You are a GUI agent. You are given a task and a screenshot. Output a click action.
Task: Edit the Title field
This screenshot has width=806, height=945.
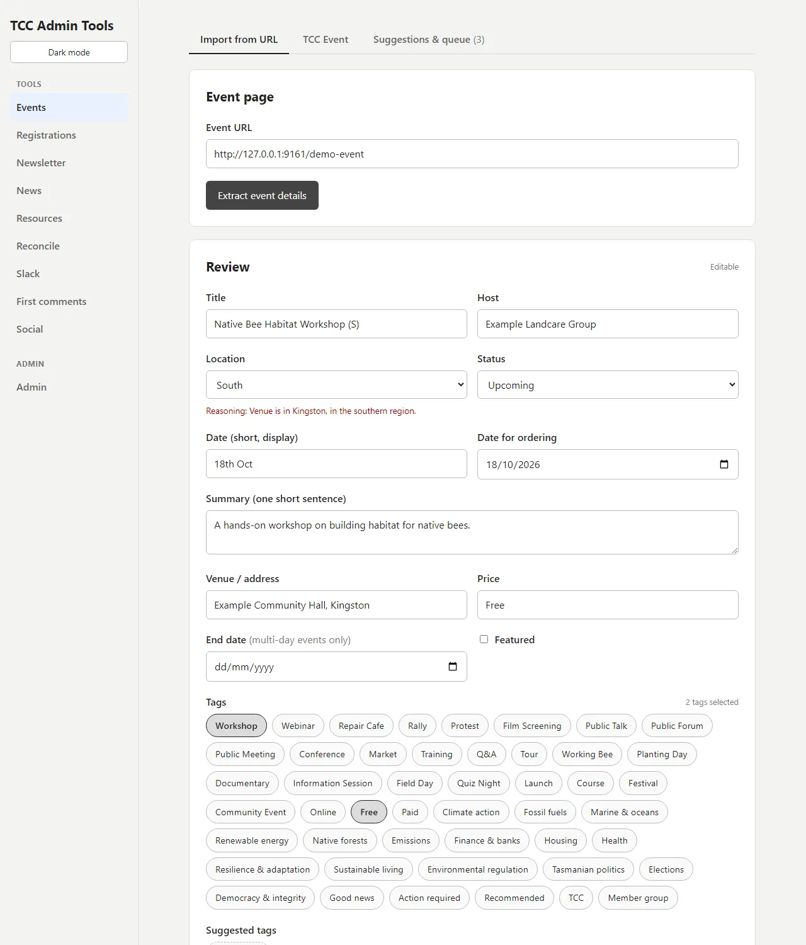pos(336,324)
